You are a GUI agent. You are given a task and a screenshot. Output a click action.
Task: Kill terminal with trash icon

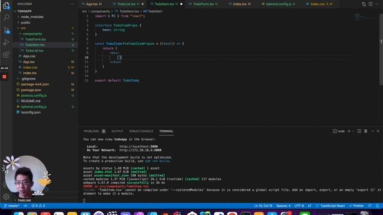[x=366, y=131]
